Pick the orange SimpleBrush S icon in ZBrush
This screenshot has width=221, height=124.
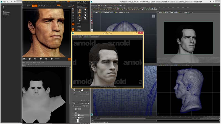coord(80,15)
